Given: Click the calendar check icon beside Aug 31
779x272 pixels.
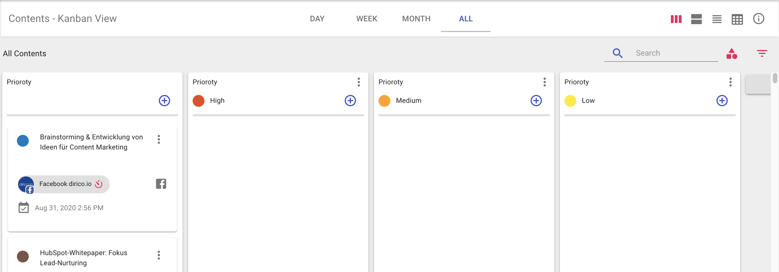Looking at the screenshot, I should 24,207.
